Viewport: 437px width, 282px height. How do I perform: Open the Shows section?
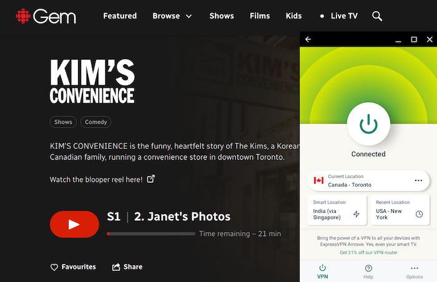coord(222,16)
